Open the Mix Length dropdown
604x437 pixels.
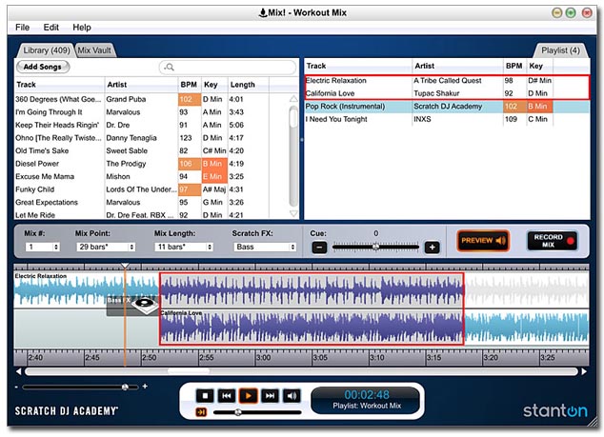[x=184, y=247]
